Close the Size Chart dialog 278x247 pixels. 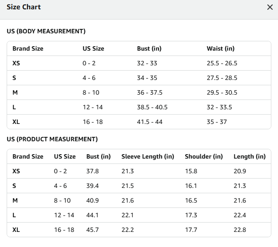tap(270, 7)
